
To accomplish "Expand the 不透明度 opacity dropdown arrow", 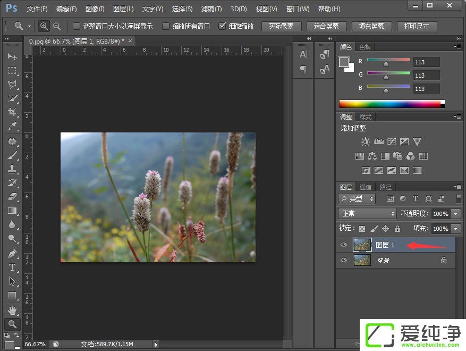I will [x=456, y=214].
